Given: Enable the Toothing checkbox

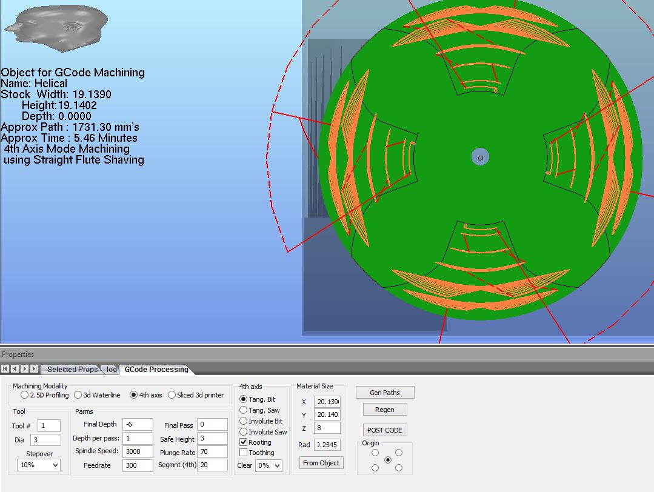Looking at the screenshot, I should click(x=244, y=453).
